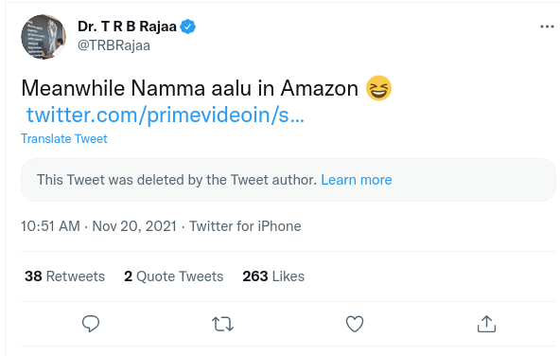Open the three-dot more options menu
Image resolution: width=560 pixels, height=356 pixels.
[547, 27]
